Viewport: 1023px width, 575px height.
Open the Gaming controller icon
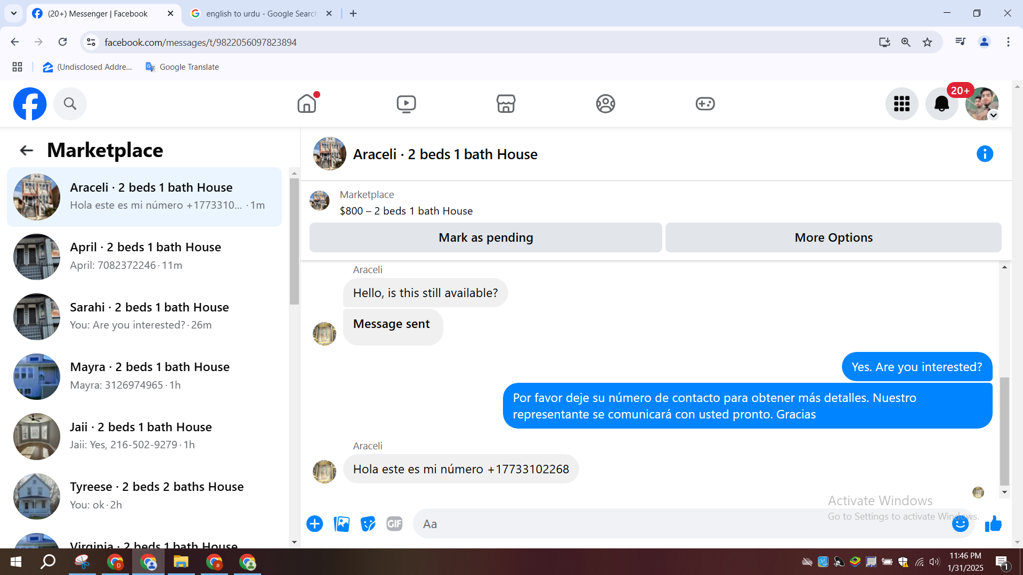pos(705,103)
